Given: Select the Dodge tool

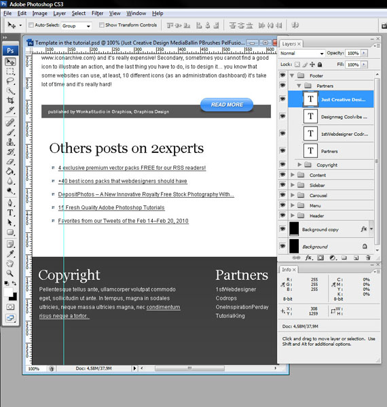Looking at the screenshot, I should 10,191.
